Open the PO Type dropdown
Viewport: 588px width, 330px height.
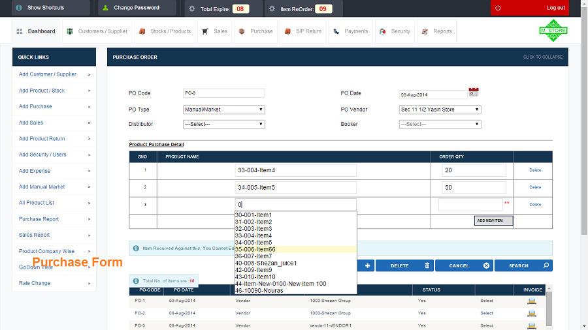pyautogui.click(x=224, y=110)
